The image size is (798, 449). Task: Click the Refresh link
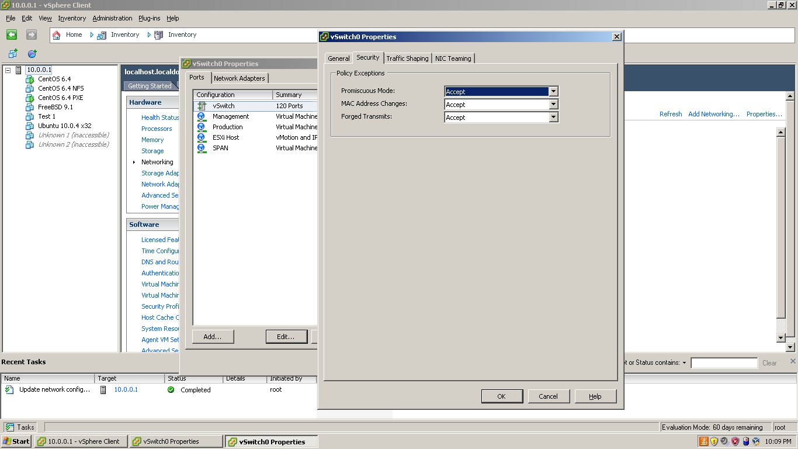pyautogui.click(x=670, y=114)
